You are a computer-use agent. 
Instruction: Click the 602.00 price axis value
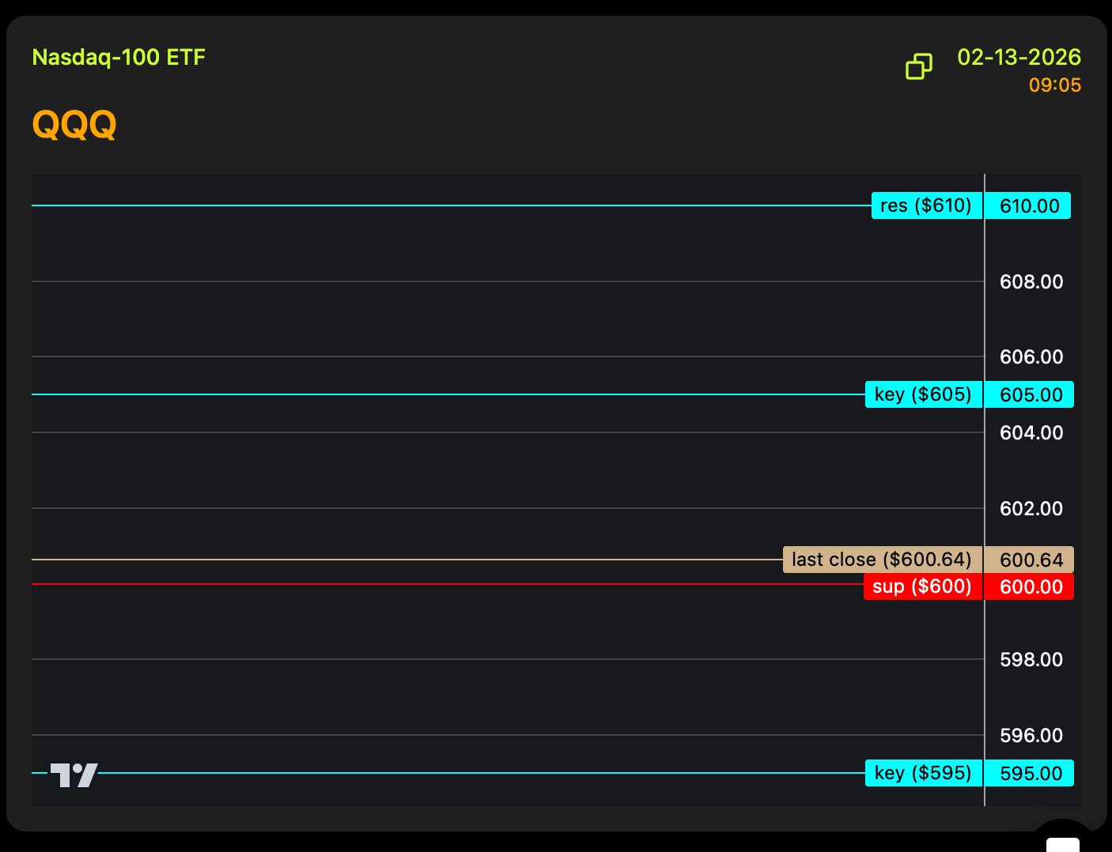(x=1031, y=508)
